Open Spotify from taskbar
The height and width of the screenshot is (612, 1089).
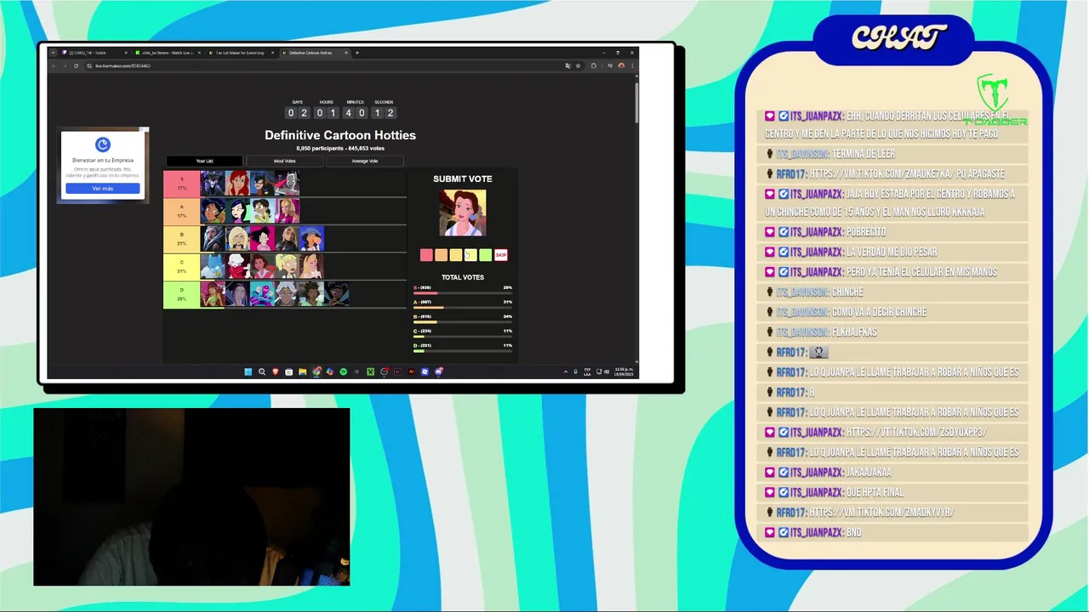point(344,371)
